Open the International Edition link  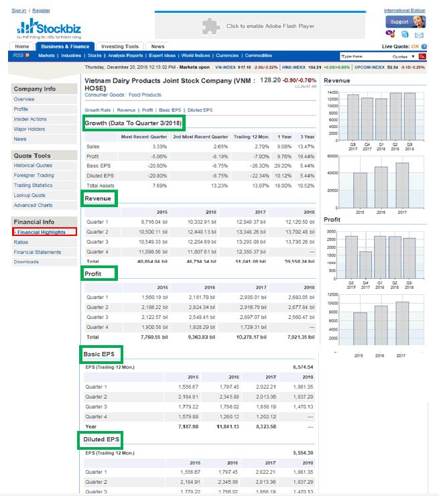coord(404,11)
